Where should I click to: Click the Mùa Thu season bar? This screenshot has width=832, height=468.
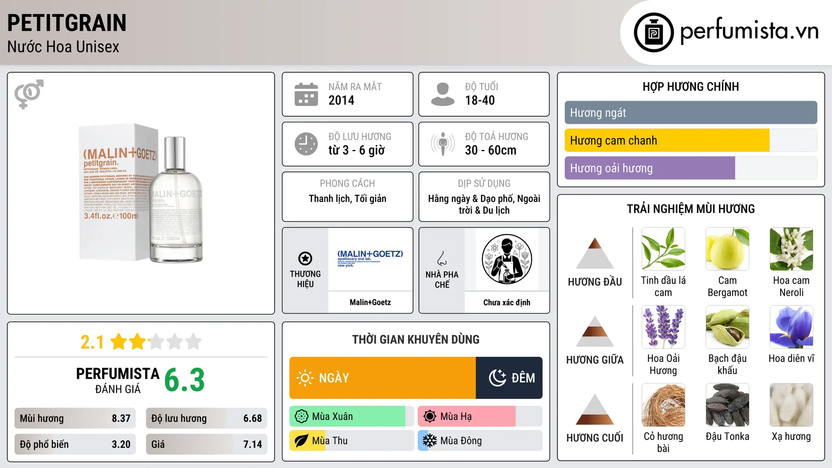click(352, 441)
